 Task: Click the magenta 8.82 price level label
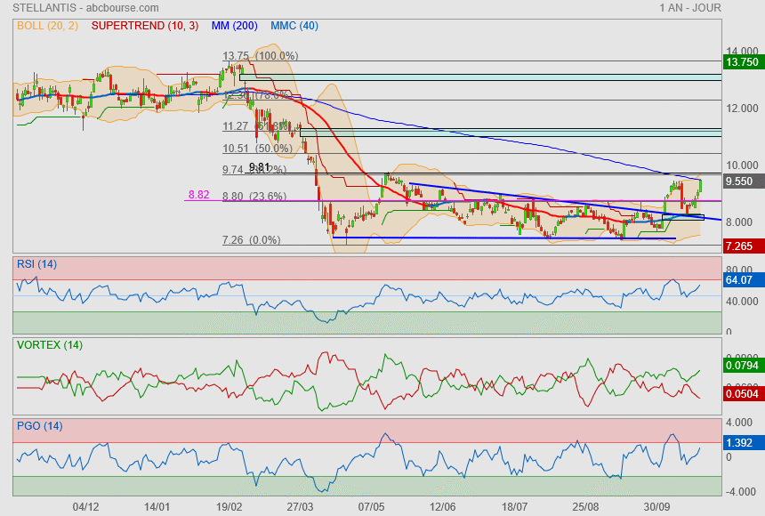(197, 194)
